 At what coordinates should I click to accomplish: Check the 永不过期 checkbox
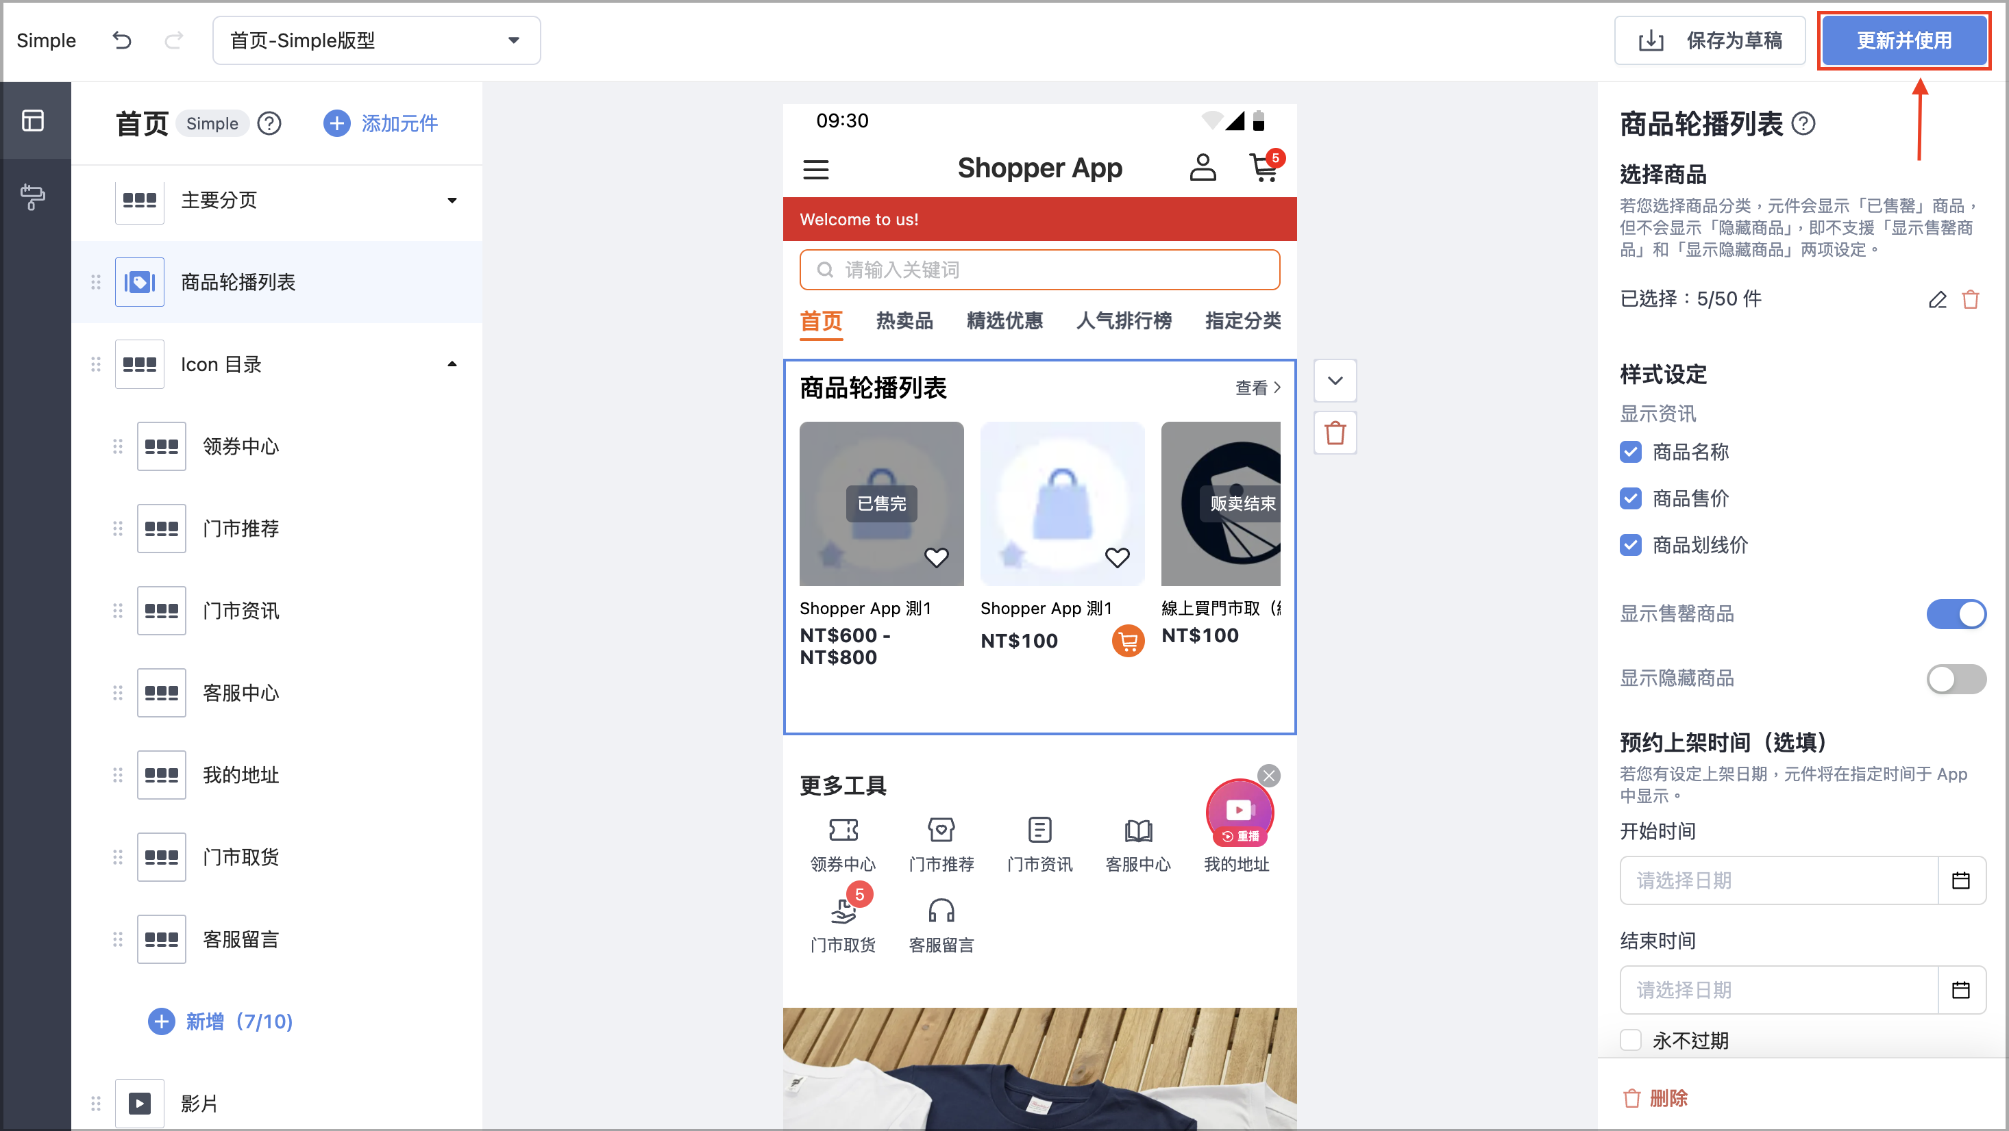[1631, 1040]
